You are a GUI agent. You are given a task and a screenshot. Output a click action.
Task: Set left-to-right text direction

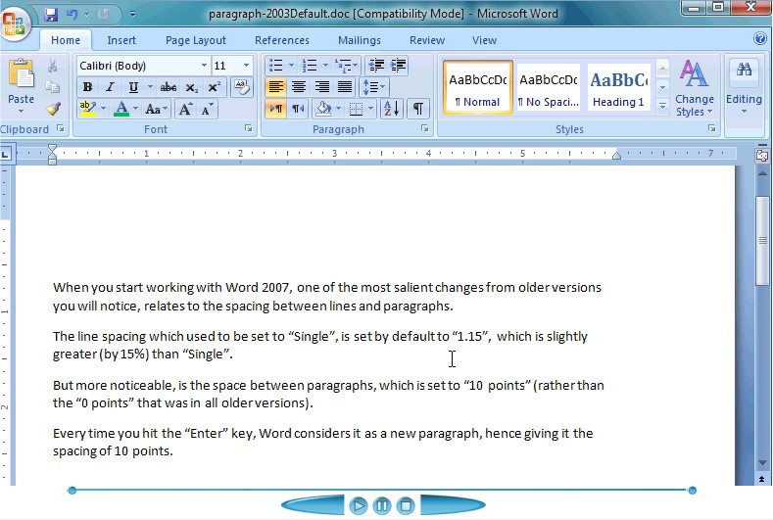click(x=276, y=109)
